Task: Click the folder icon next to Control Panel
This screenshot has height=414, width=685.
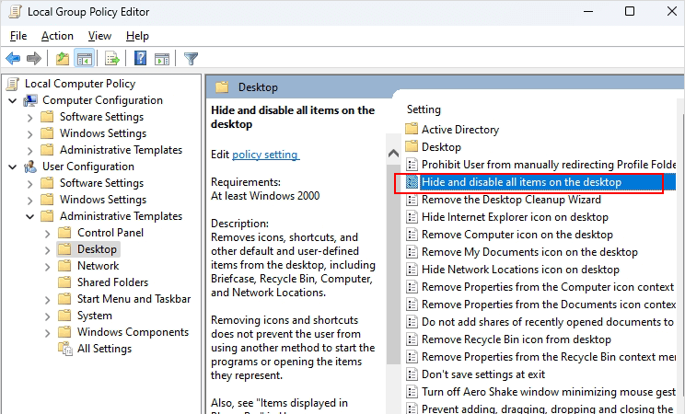Action: (x=64, y=233)
